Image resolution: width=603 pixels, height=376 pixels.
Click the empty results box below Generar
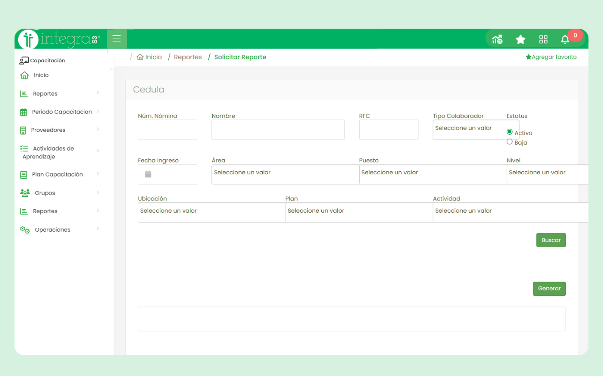[x=352, y=319]
